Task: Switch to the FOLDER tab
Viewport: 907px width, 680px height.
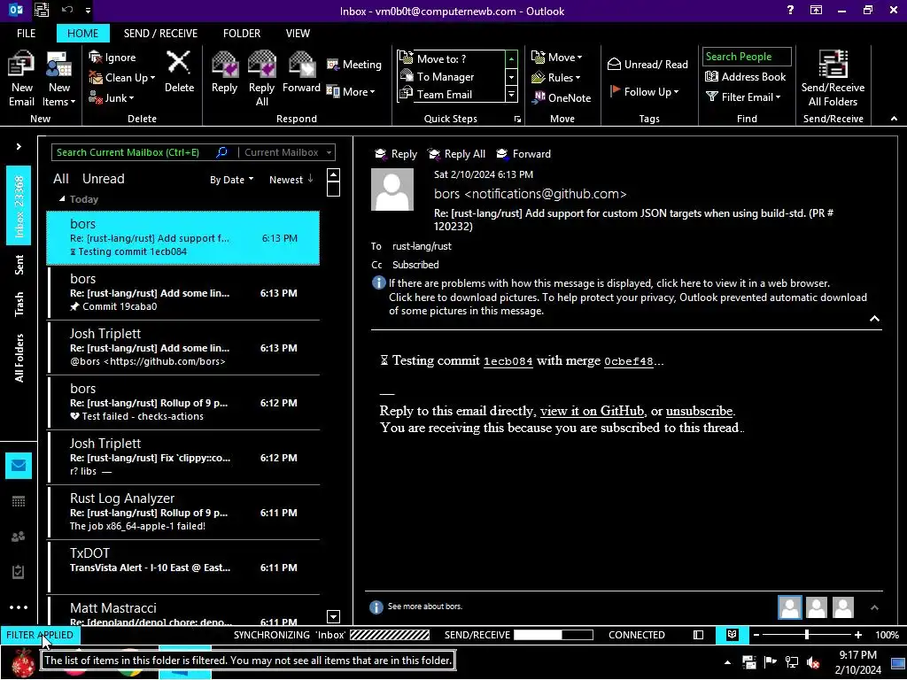Action: 241,34
